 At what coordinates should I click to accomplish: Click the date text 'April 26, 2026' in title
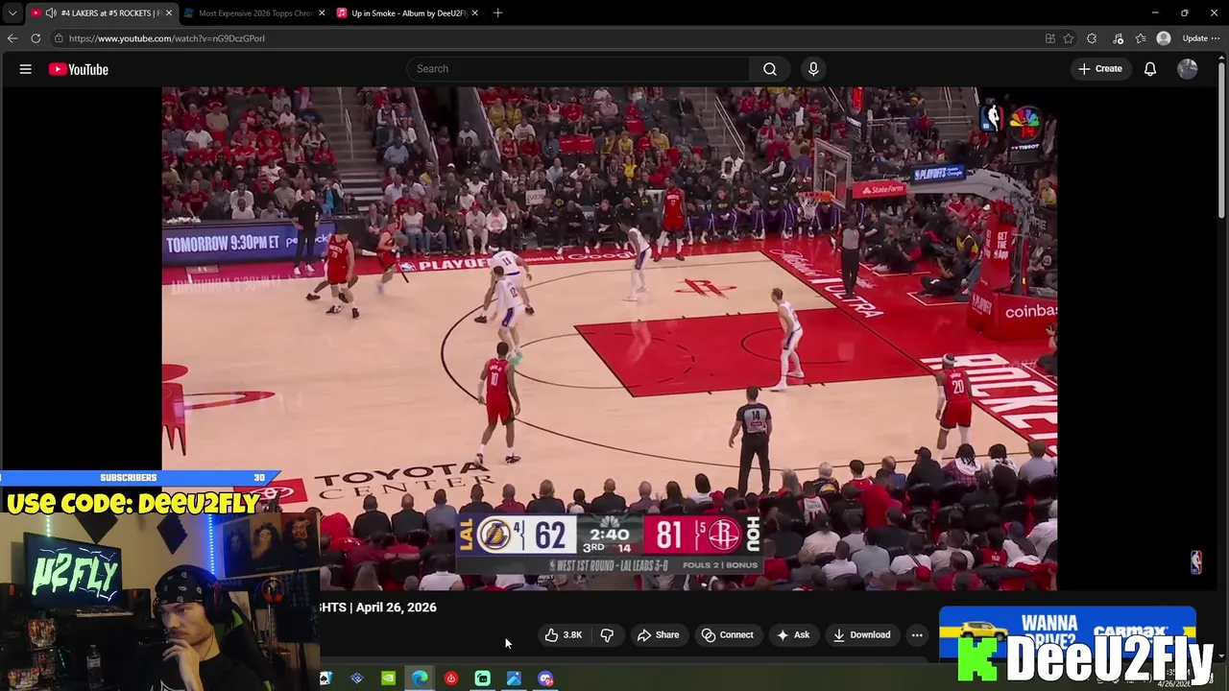pos(396,608)
